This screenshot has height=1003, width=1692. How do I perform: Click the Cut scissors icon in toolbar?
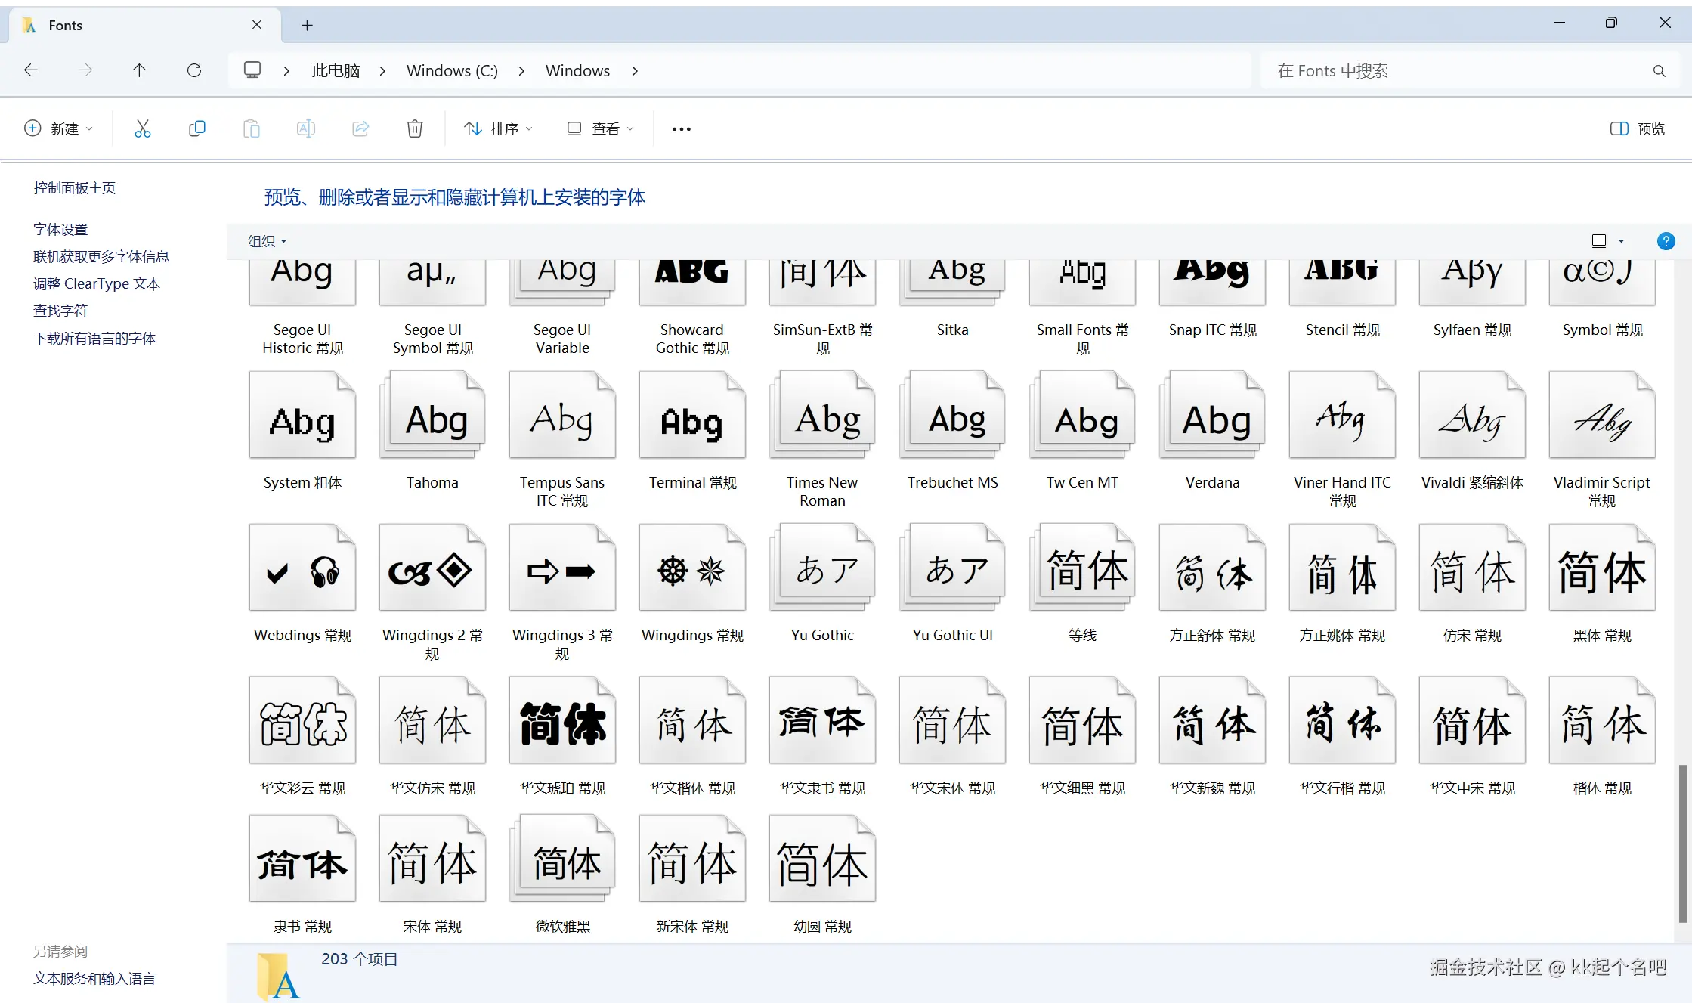[x=142, y=129]
